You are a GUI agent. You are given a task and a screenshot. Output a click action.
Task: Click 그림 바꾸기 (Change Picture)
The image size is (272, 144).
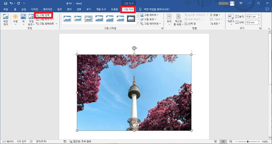45,19
